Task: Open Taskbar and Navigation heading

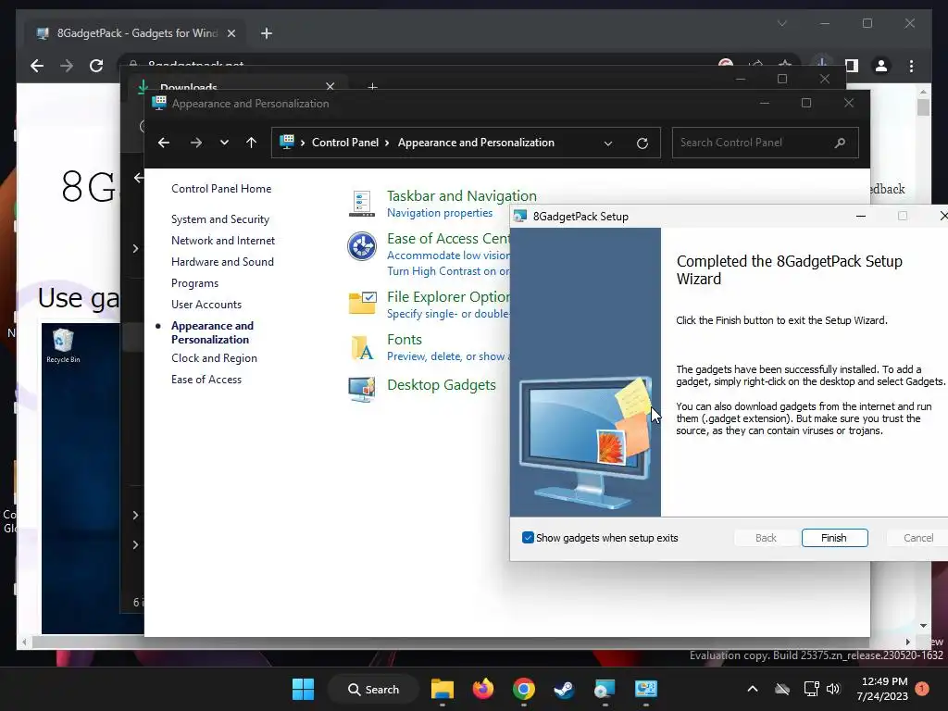Action: pyautogui.click(x=461, y=196)
